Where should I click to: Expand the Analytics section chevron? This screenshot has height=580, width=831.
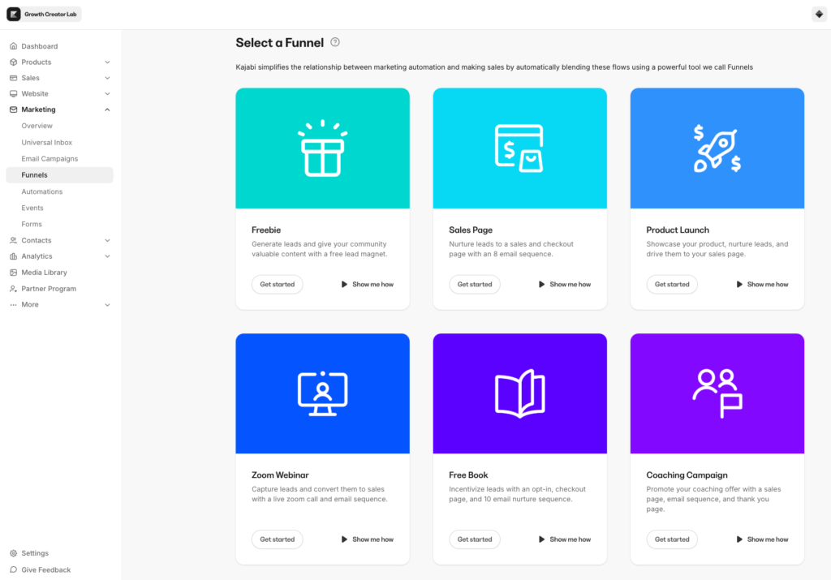[107, 256]
